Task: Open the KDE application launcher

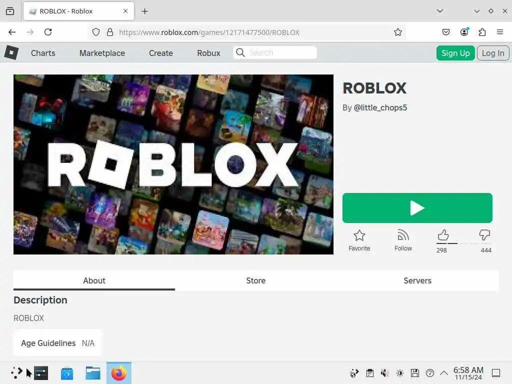Action: pyautogui.click(x=16, y=373)
